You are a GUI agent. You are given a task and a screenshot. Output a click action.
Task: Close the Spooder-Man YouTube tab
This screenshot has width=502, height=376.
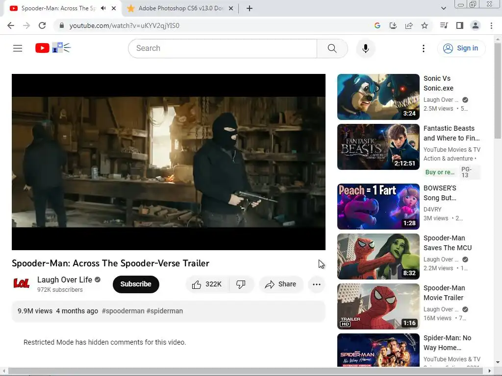(x=114, y=8)
